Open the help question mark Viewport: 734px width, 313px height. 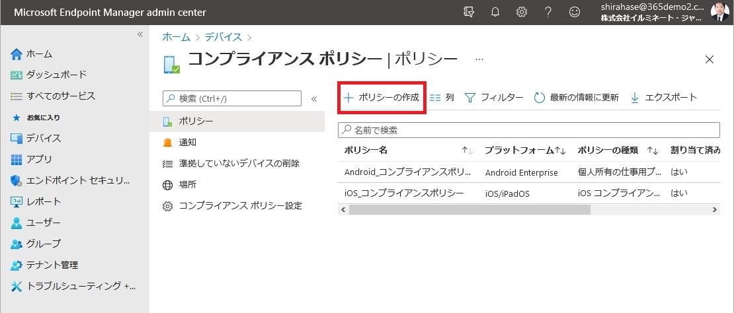tap(548, 13)
